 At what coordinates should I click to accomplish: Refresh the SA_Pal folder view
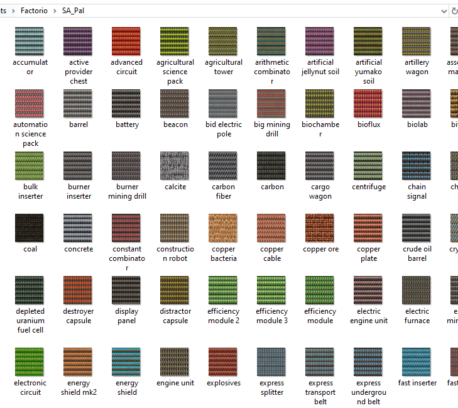point(454,11)
